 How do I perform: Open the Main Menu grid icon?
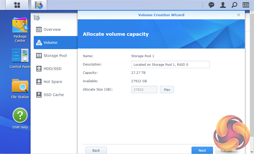pos(17,5)
